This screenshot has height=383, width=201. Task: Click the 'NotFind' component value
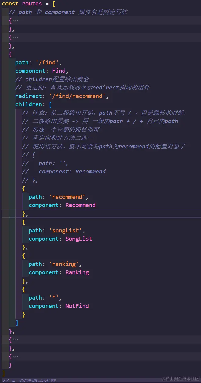pos(77,306)
